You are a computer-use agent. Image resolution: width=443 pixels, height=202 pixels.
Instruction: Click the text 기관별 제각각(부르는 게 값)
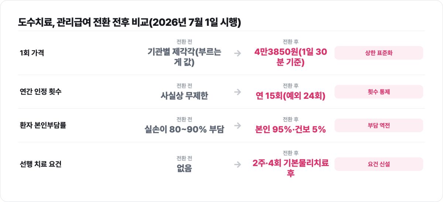pyautogui.click(x=184, y=57)
